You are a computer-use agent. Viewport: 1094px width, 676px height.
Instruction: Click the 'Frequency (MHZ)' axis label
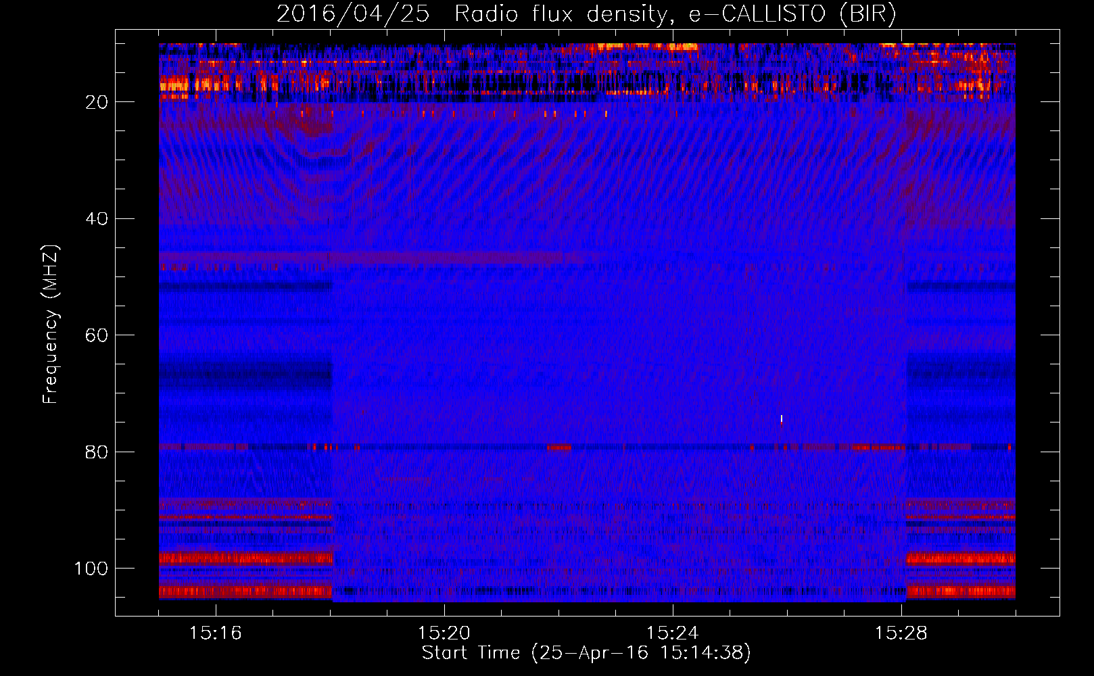(51, 324)
